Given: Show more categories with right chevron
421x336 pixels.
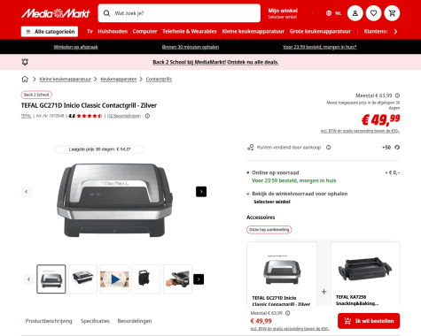Looking at the screenshot, I should (x=395, y=32).
